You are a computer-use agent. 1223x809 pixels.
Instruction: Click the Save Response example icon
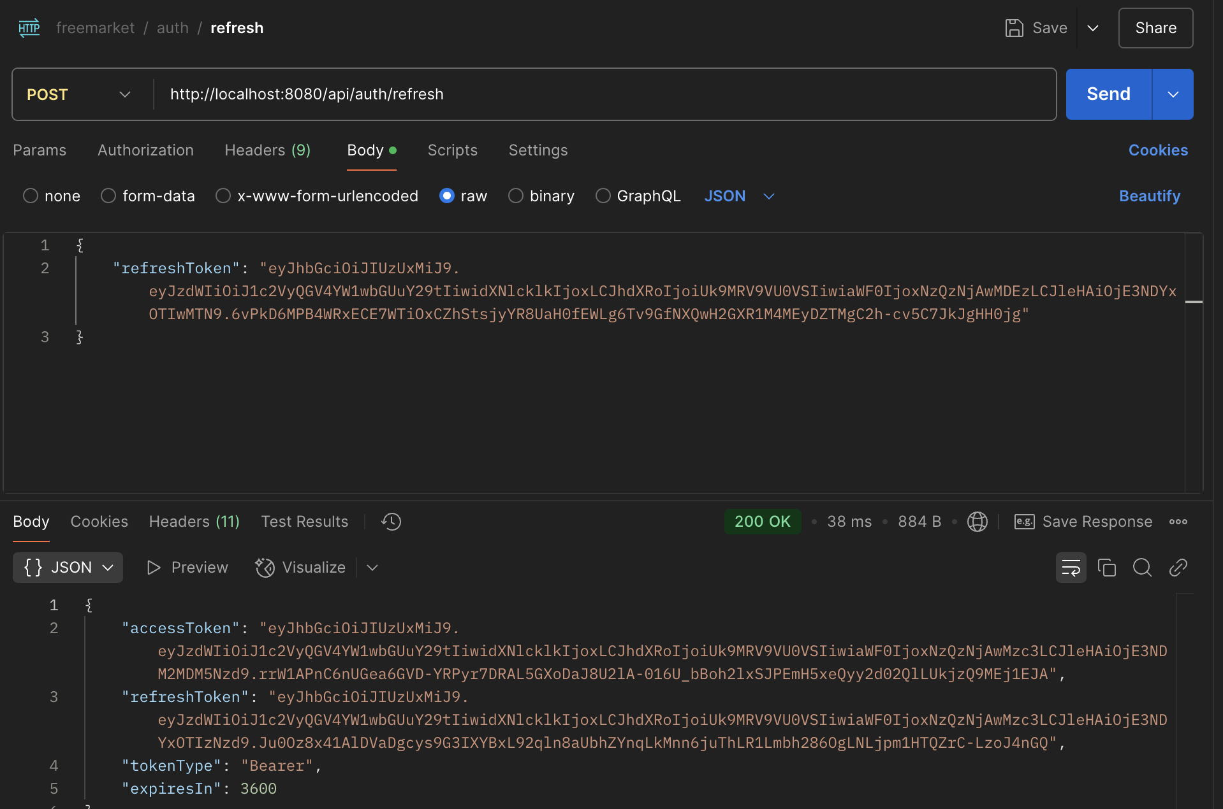click(x=1024, y=522)
